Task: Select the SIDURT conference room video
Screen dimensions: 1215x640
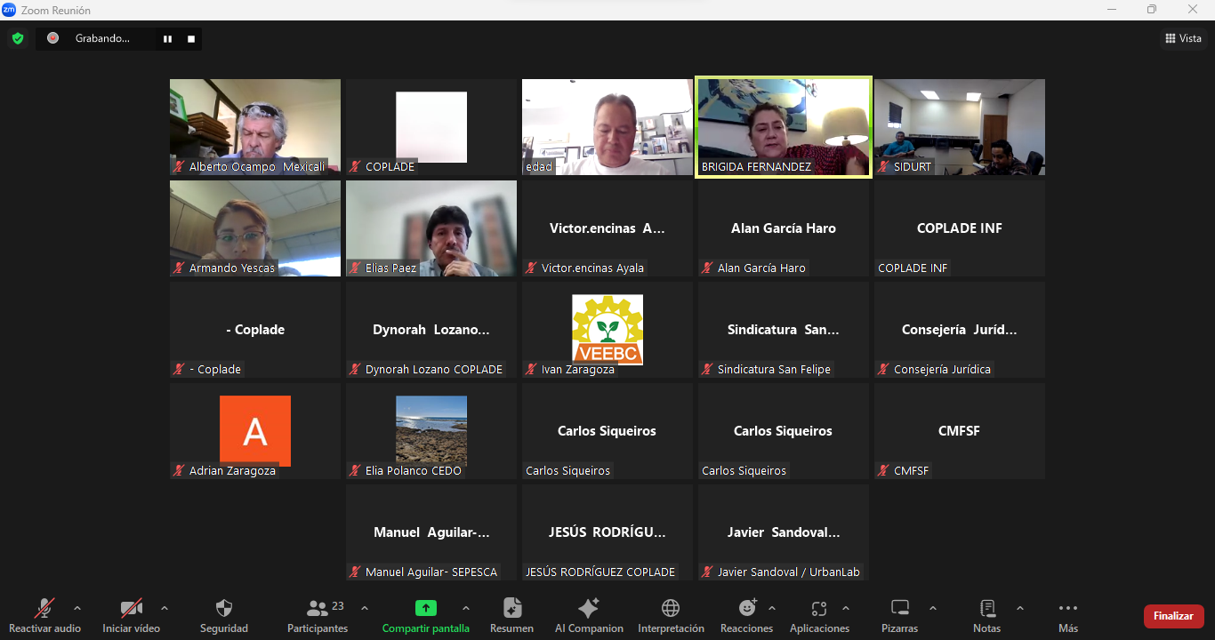Action: (960, 127)
